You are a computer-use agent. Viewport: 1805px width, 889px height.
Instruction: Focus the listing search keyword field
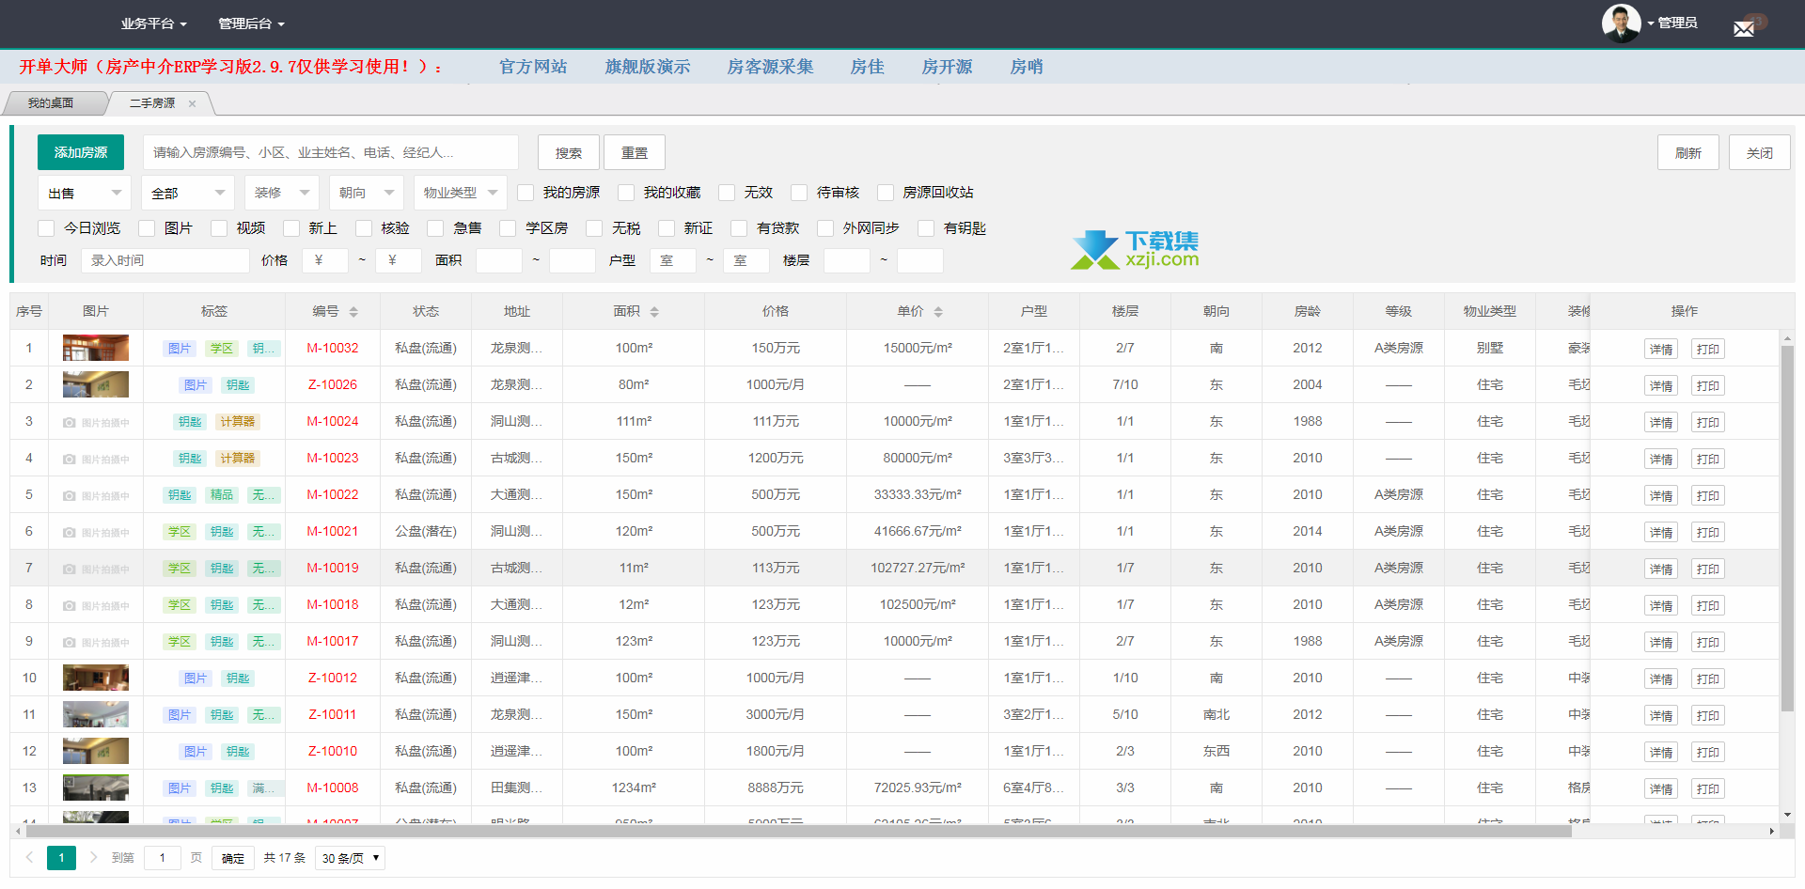[x=331, y=152]
